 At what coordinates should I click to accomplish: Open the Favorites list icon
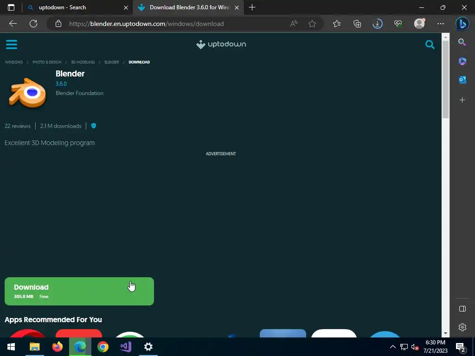337,24
